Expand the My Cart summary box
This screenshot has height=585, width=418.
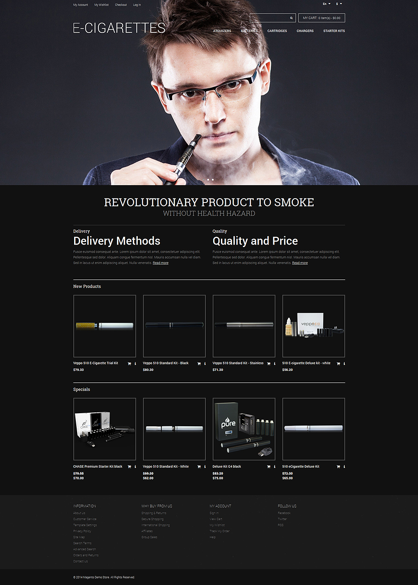click(x=321, y=18)
